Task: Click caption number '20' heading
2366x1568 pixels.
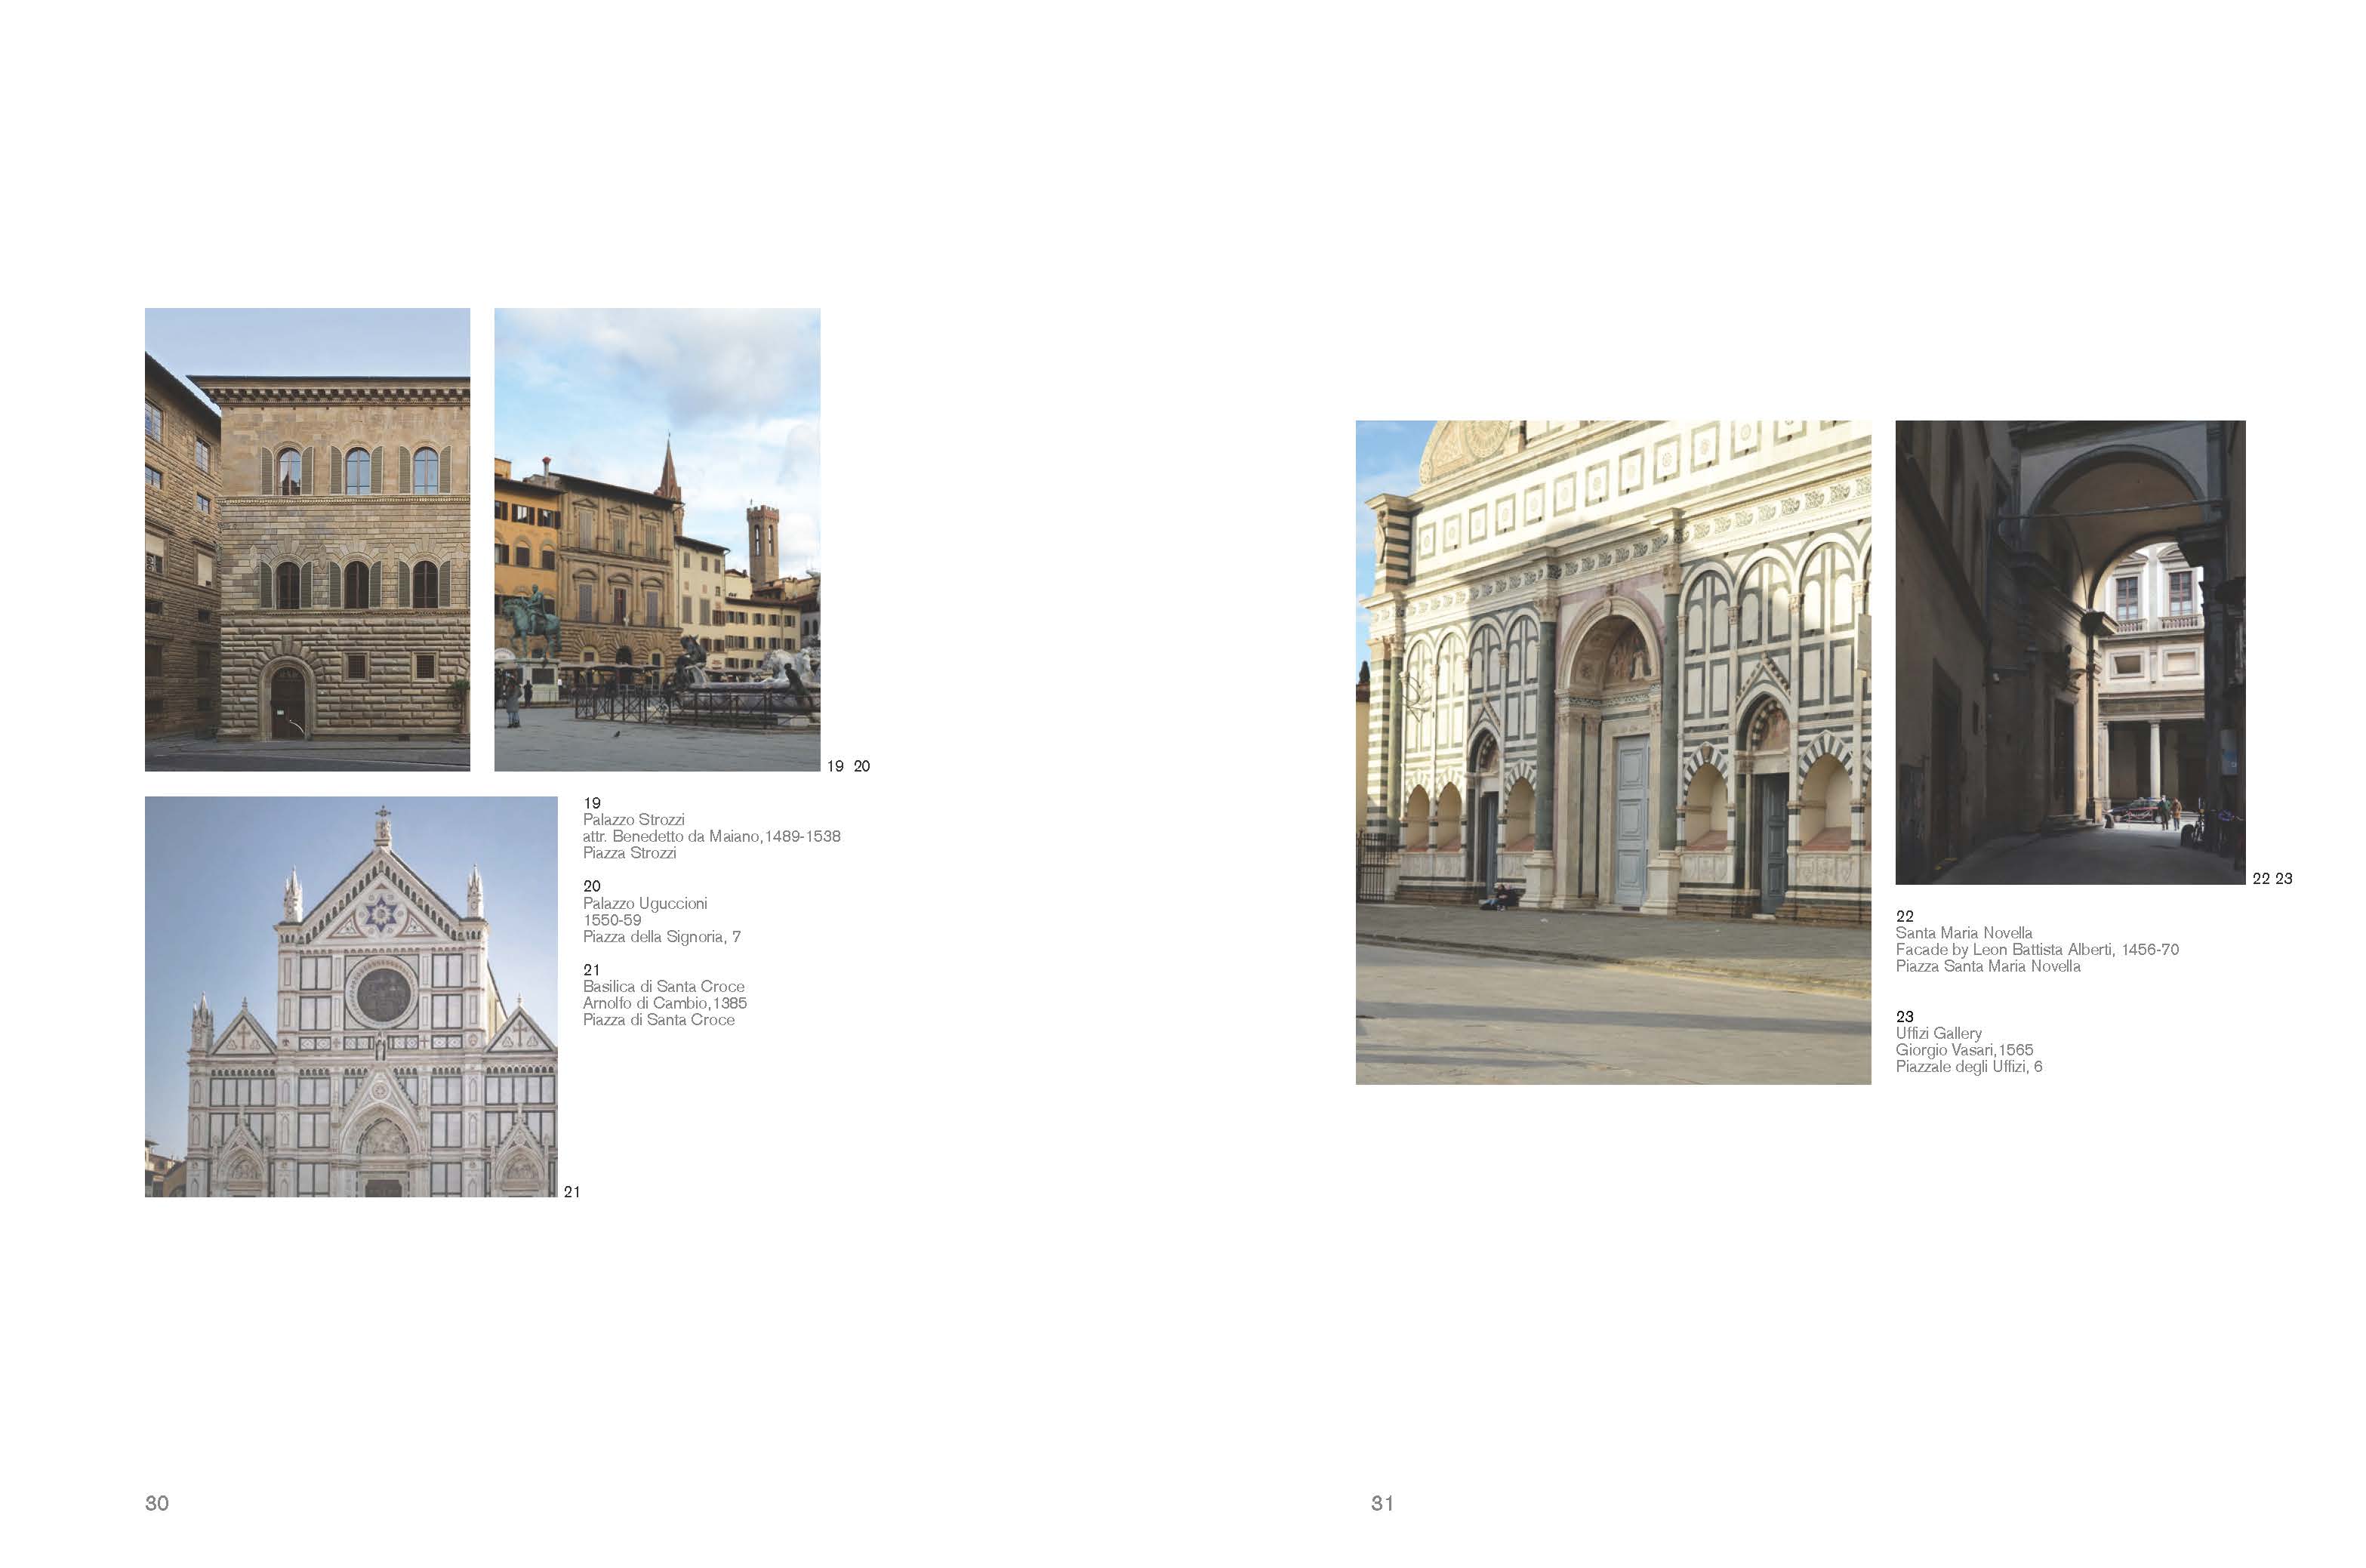Action: (592, 886)
